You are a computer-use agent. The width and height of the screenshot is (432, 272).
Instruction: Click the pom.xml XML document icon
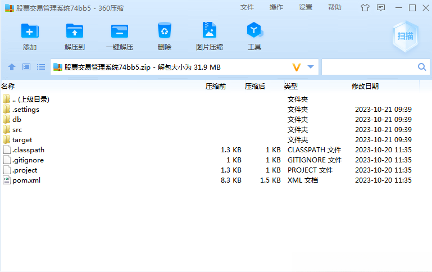(x=7, y=180)
